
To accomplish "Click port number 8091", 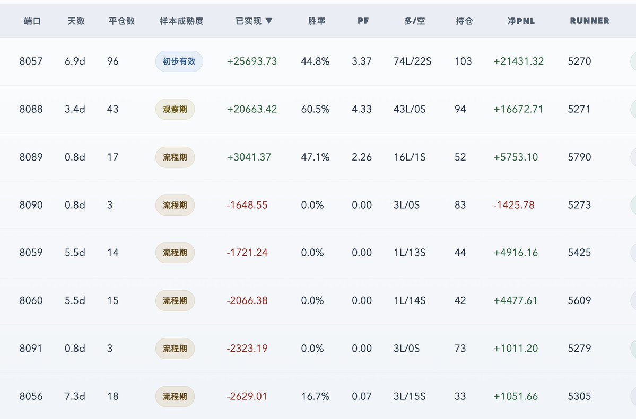I will tap(31, 348).
